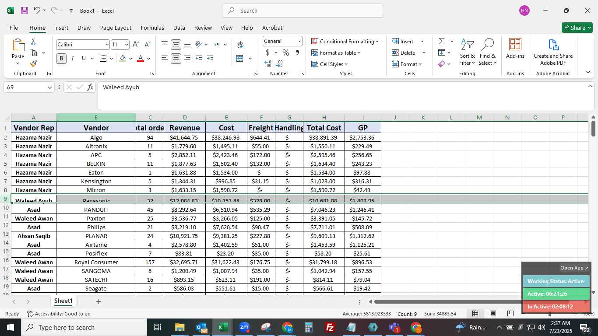
Task: Switch to Page Layout view in status bar
Action: pyautogui.click(x=493, y=314)
